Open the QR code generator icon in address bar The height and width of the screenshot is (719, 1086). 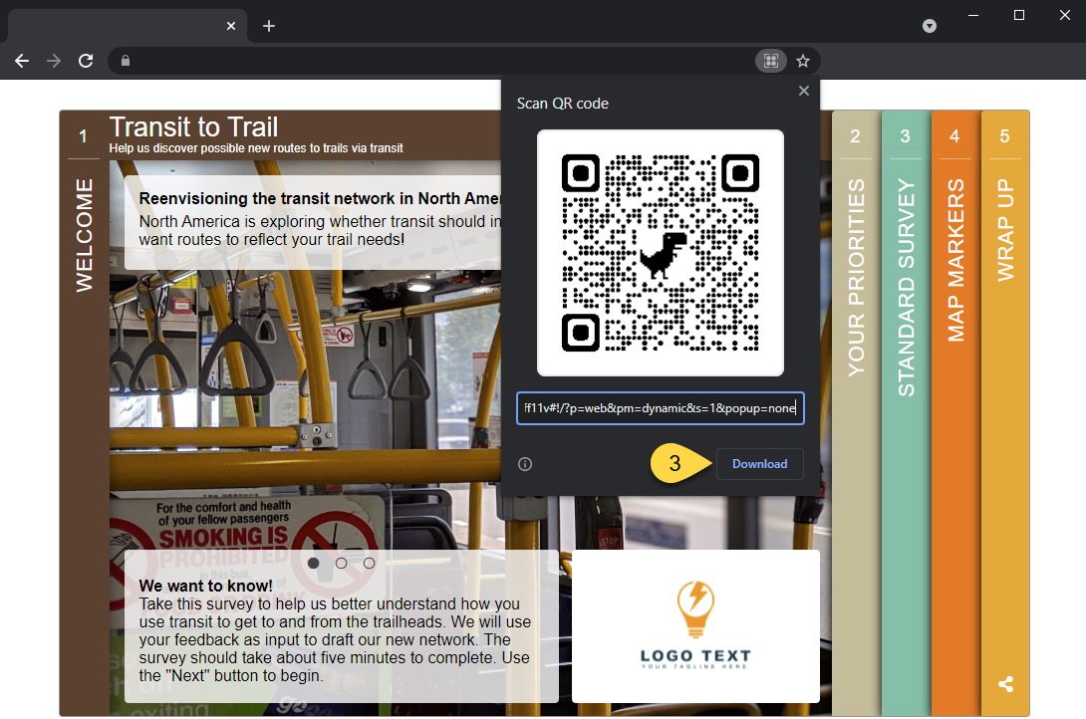pos(769,61)
